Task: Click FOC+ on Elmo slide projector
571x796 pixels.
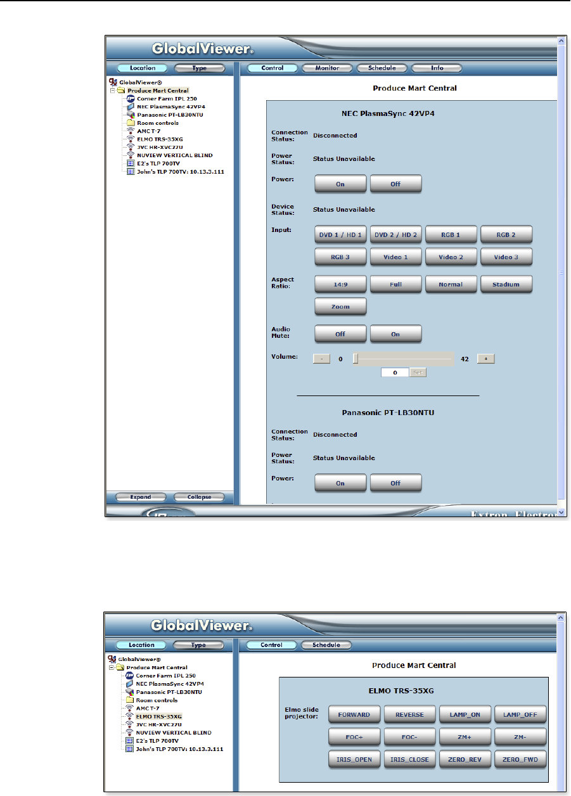Action: click(x=354, y=737)
